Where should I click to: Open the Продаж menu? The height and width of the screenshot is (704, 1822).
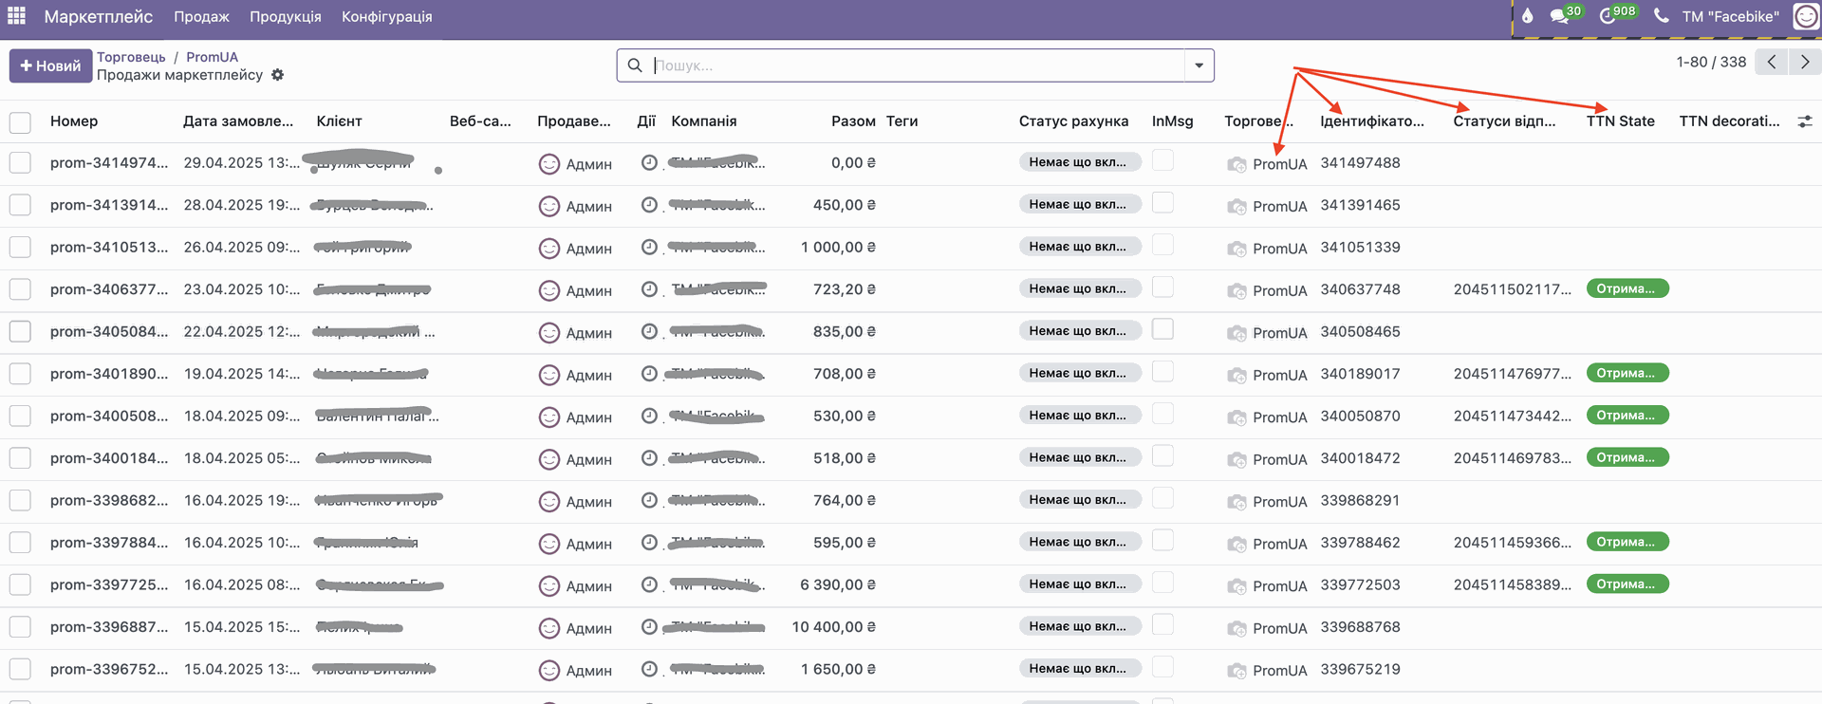(201, 16)
